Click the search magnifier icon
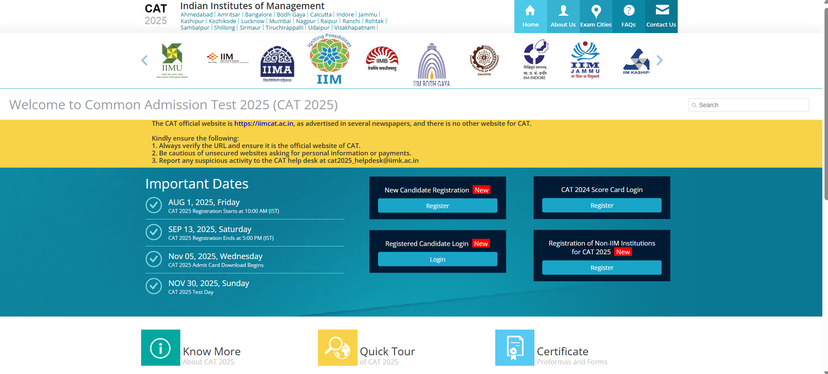 [x=694, y=105]
